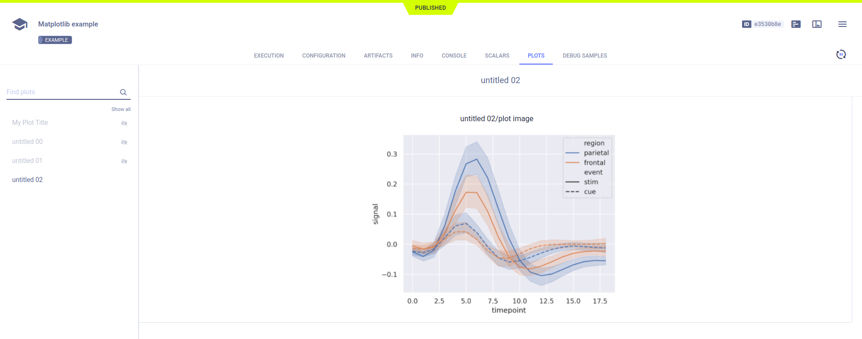Copy the experiment ID e3530b8e

coord(767,24)
